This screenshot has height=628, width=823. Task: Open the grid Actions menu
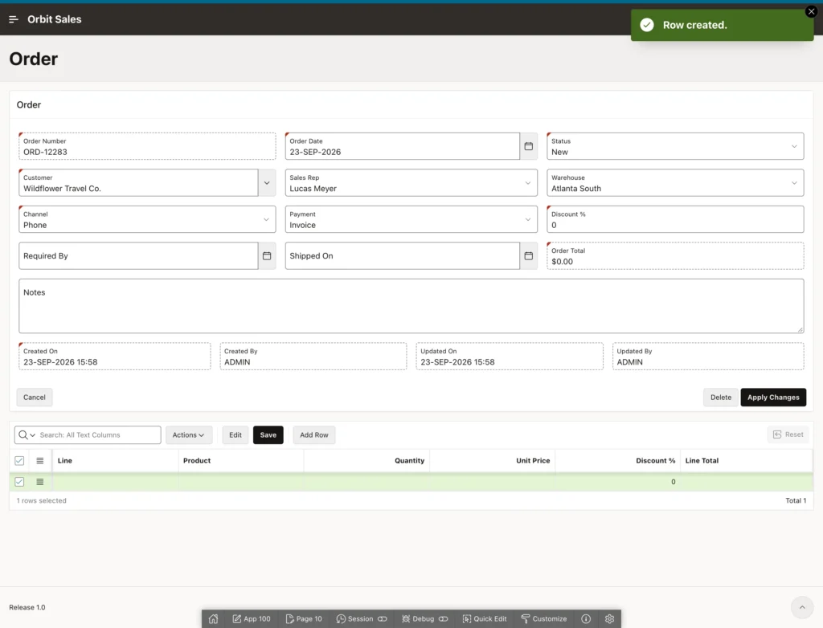coord(188,435)
